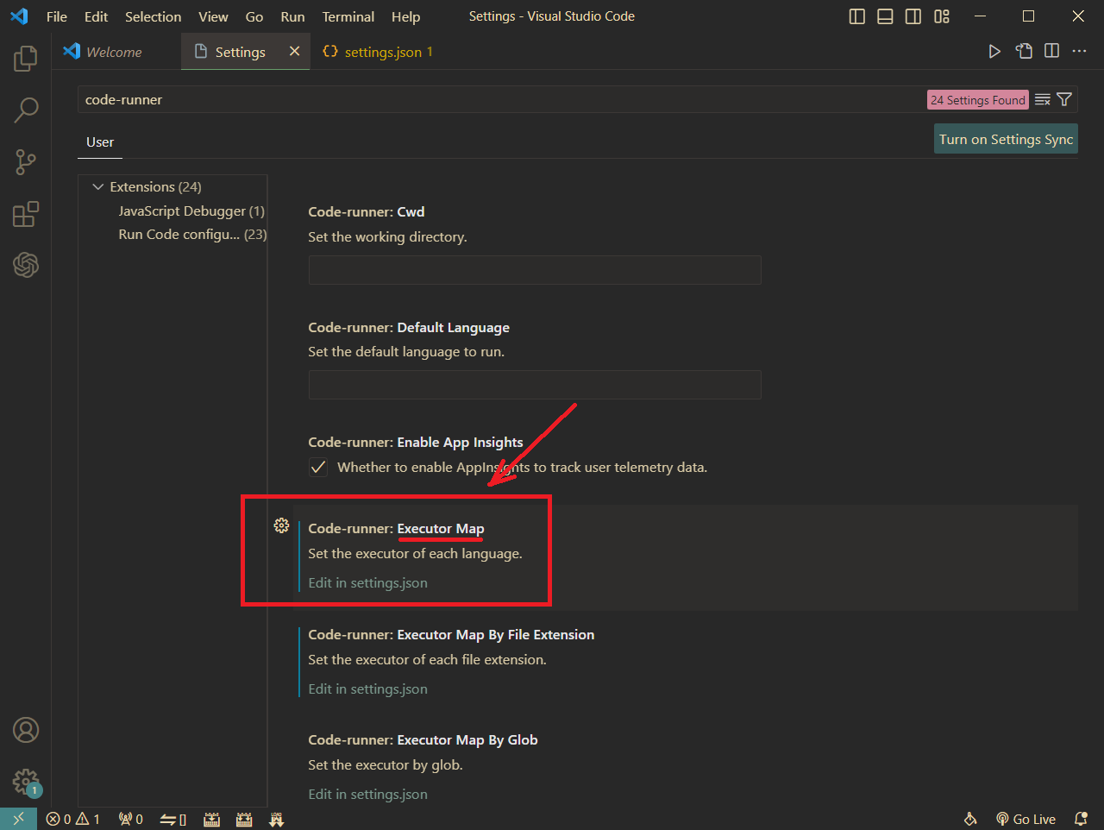The width and height of the screenshot is (1104, 830).
Task: Open the Customize Layout icon
Action: (x=942, y=16)
